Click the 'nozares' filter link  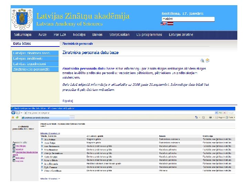pos(19,161)
